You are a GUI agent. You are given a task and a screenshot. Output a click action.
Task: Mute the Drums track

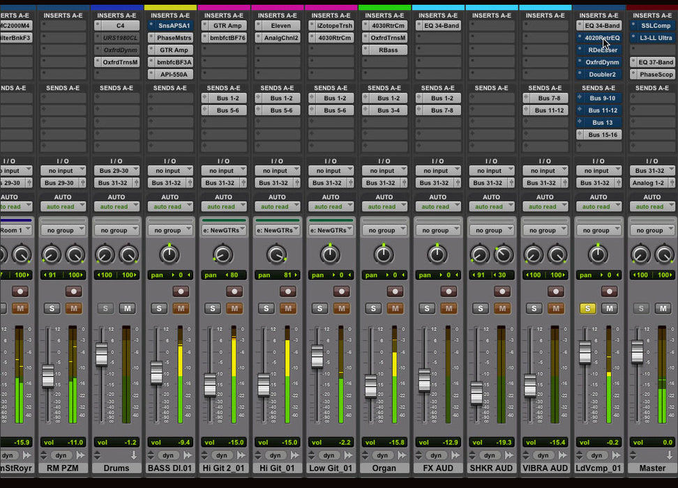[127, 308]
